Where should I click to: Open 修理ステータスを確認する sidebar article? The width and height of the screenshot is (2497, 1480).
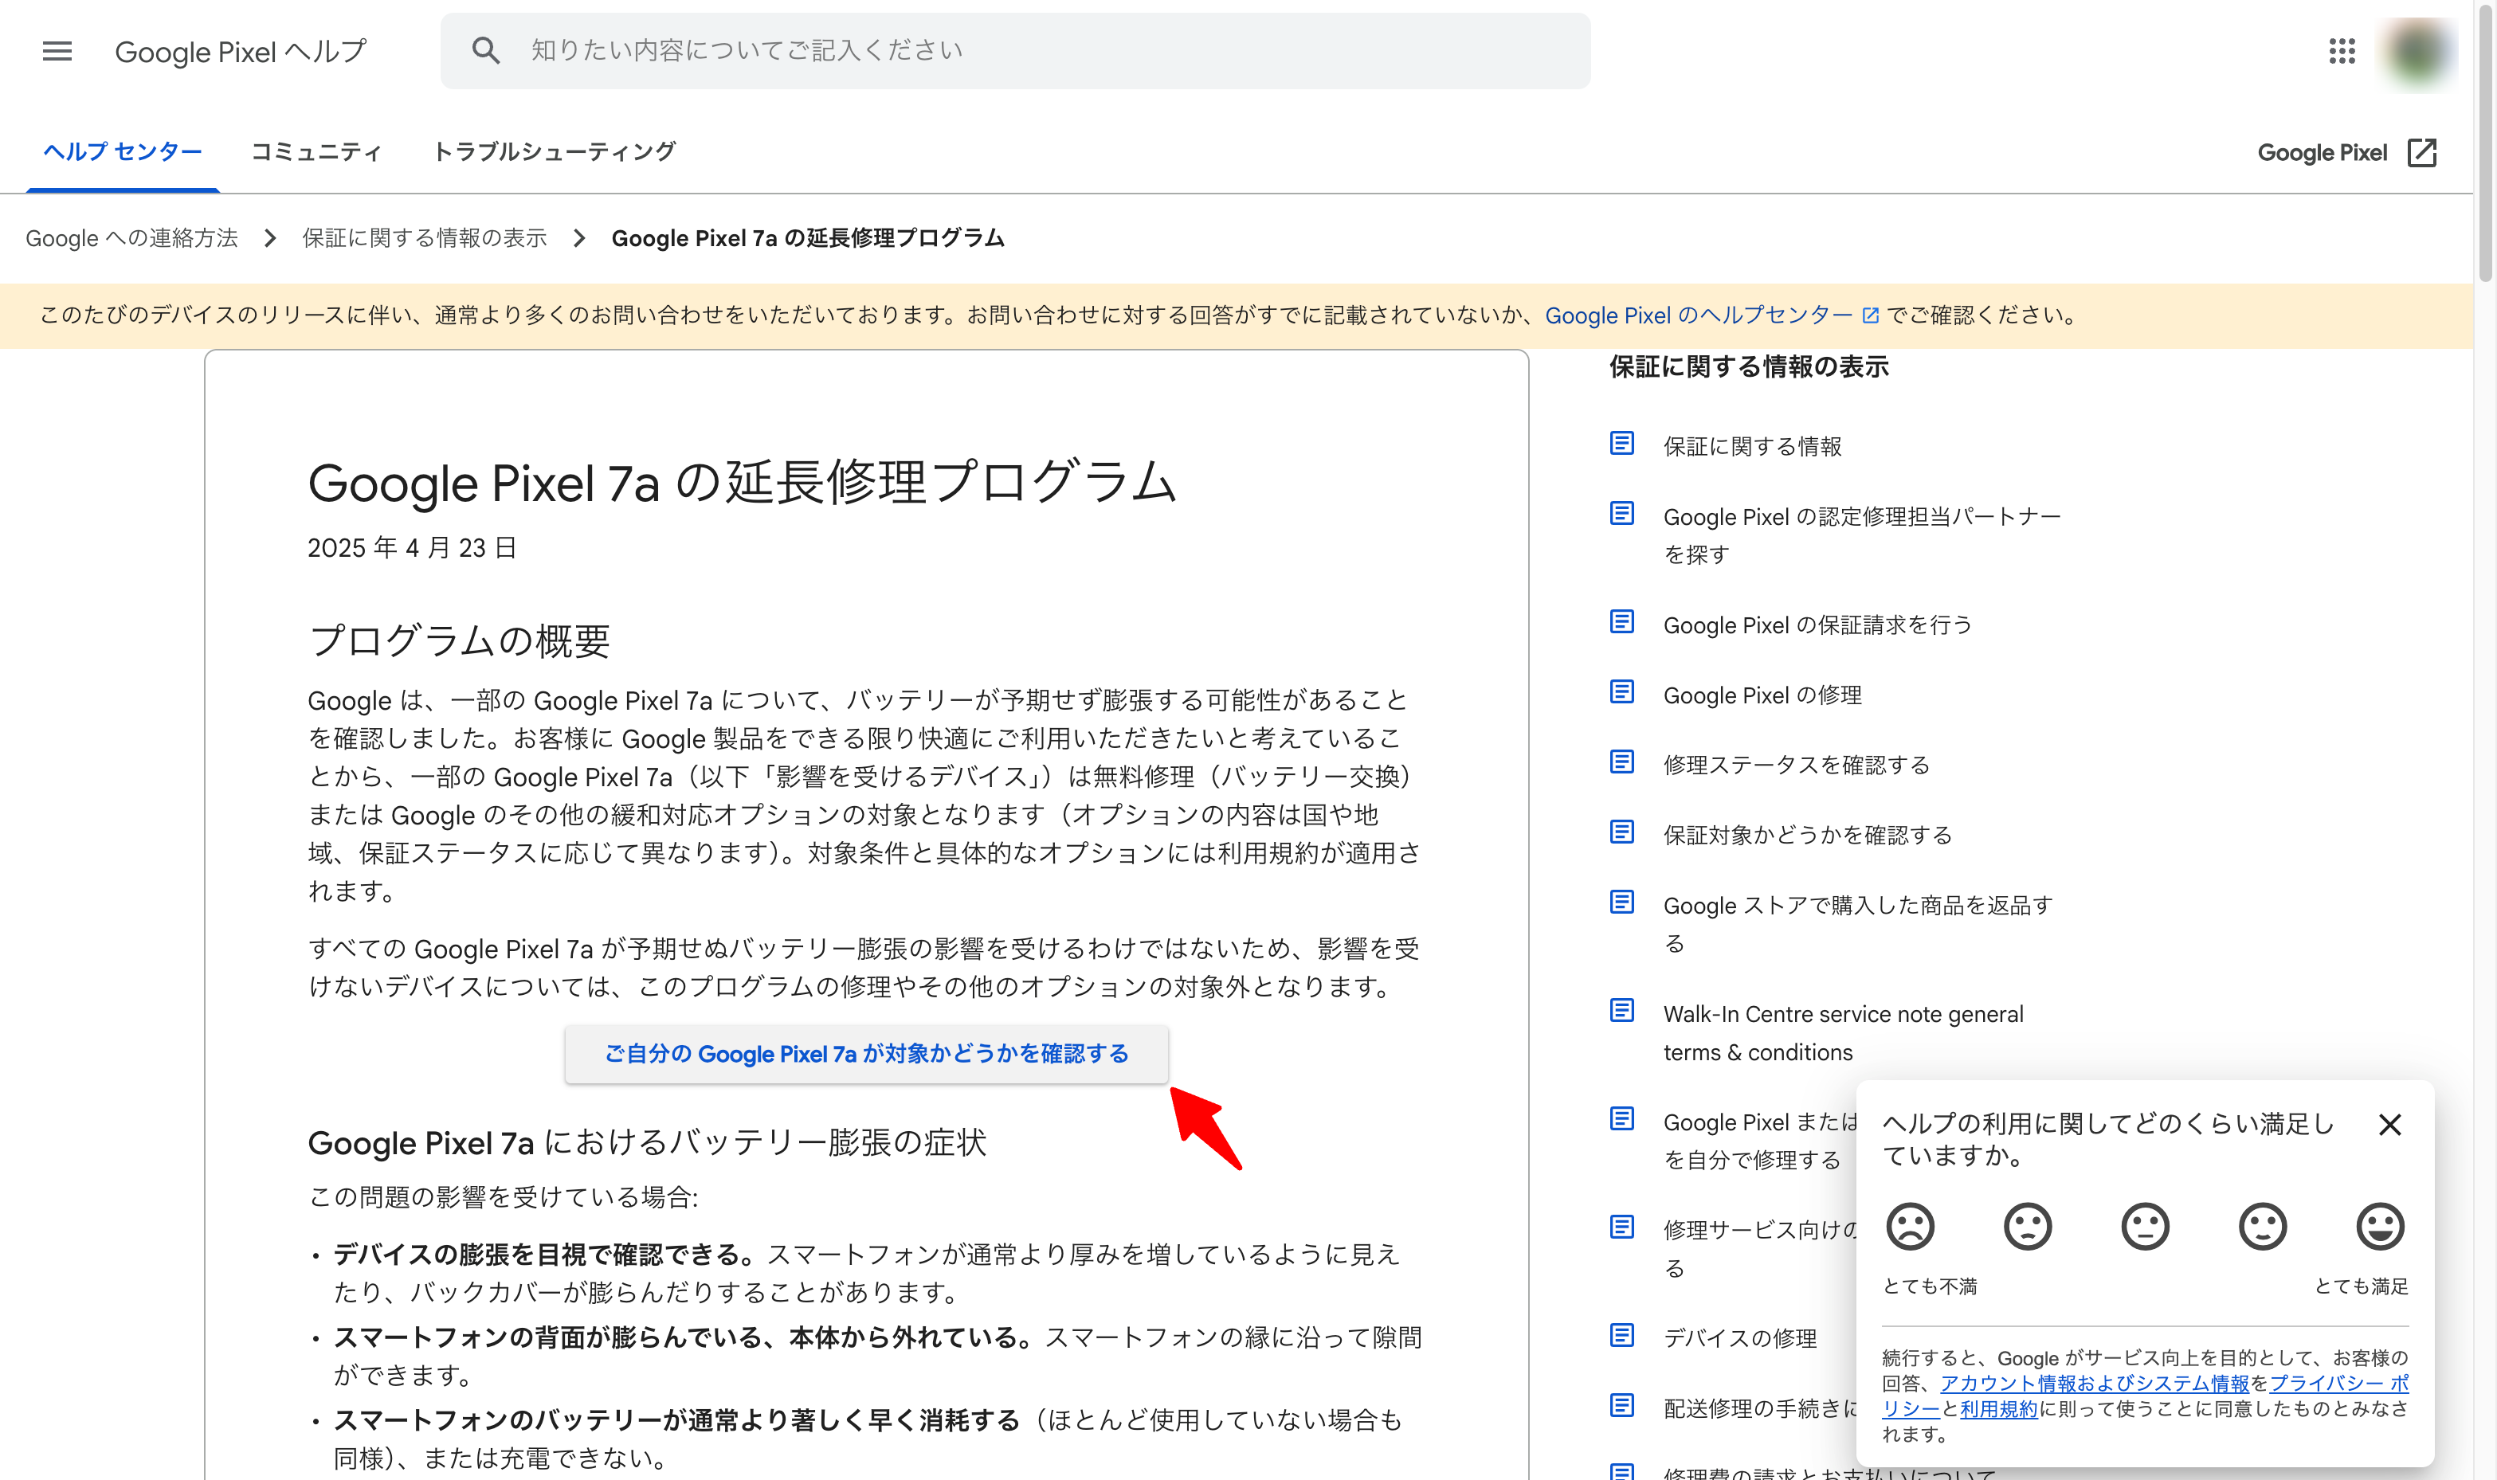(1797, 765)
